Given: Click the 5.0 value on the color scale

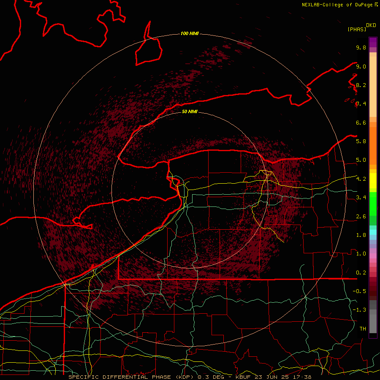Looking at the screenshot, I should tap(361, 160).
